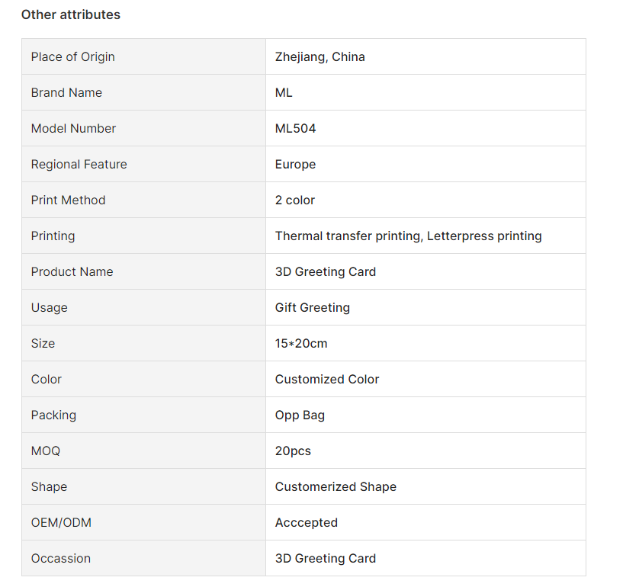
Task: Click the size value 15*20cm
Action: [301, 343]
